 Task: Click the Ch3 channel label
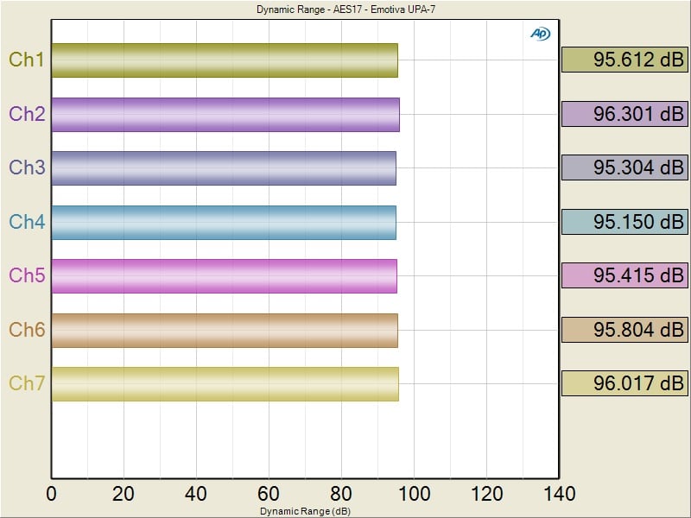(27, 167)
